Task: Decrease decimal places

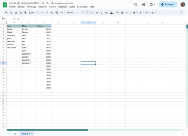Action: tap(52, 12)
